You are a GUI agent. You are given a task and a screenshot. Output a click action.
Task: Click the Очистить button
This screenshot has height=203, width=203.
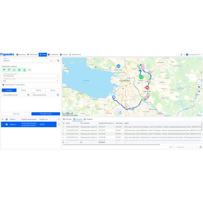[16, 114]
